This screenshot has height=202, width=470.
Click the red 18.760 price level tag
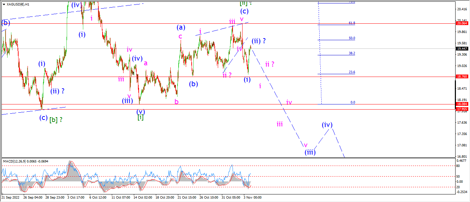[x=462, y=77]
